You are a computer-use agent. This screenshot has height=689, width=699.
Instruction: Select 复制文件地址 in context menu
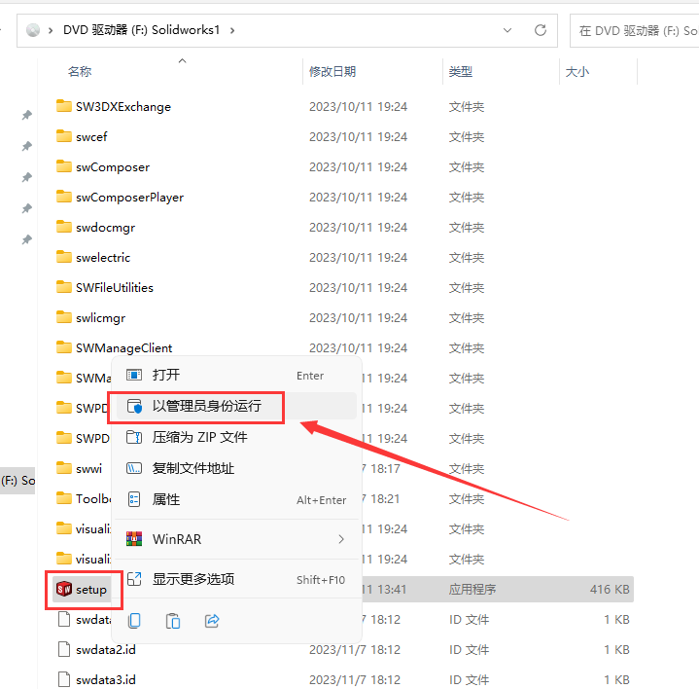pyautogui.click(x=192, y=468)
